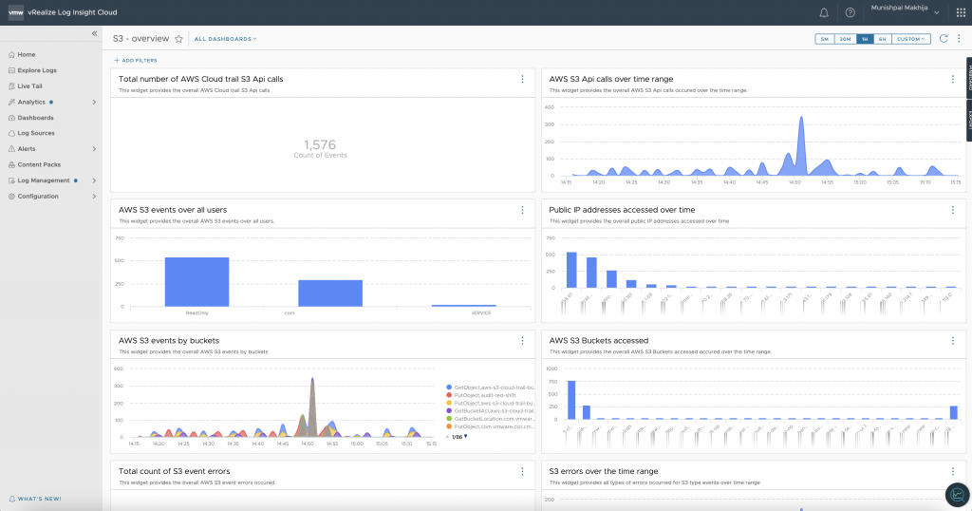
Task: Expand the Configuration submenu chevron
Action: 94,197
